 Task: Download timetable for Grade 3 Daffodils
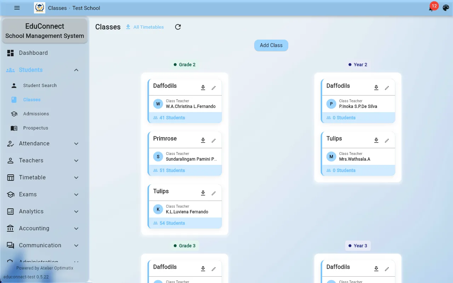click(x=203, y=269)
